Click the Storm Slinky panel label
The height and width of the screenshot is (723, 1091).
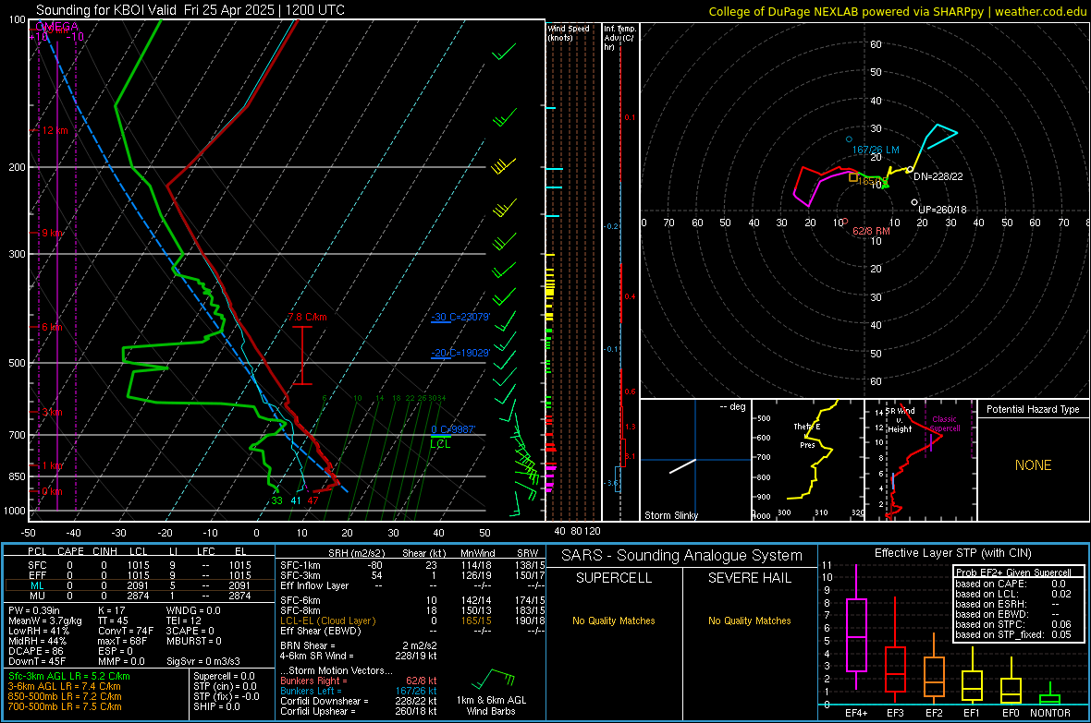point(670,515)
